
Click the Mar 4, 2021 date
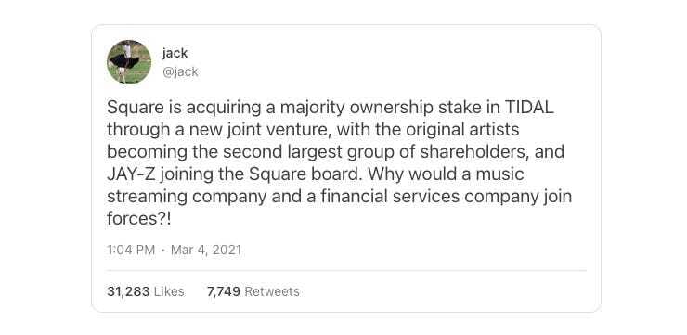point(206,250)
